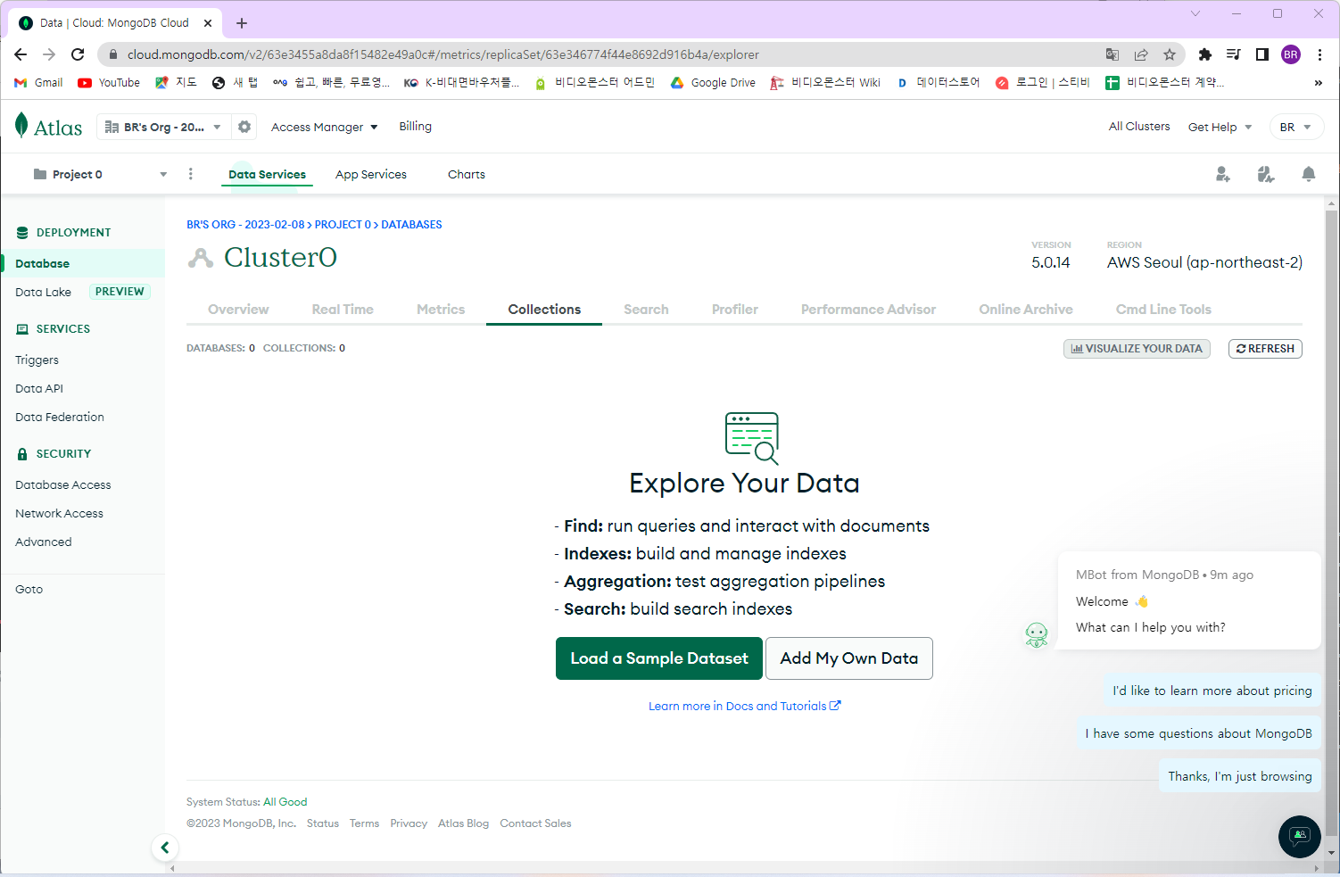This screenshot has height=877, width=1340.
Task: Open media control icon in toolbar
Action: pos(1234,54)
